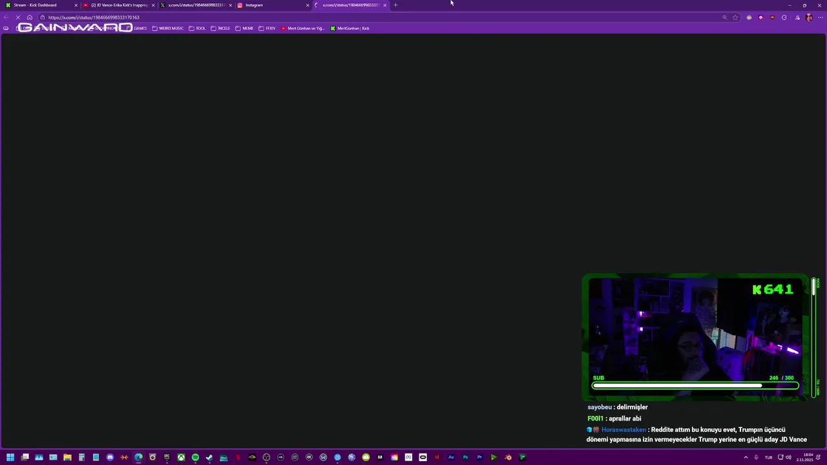Viewport: 827px width, 465px height.
Task: Click the streamer webcam overlay
Action: click(695, 336)
